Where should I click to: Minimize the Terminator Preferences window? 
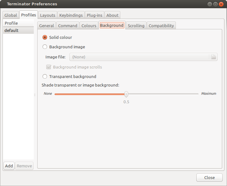pos(210,4)
